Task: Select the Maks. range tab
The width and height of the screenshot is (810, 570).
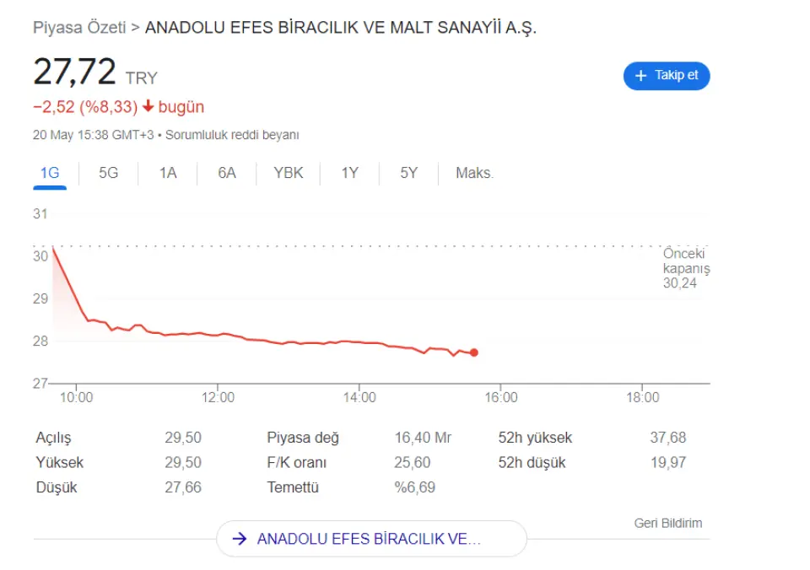Action: (x=474, y=173)
